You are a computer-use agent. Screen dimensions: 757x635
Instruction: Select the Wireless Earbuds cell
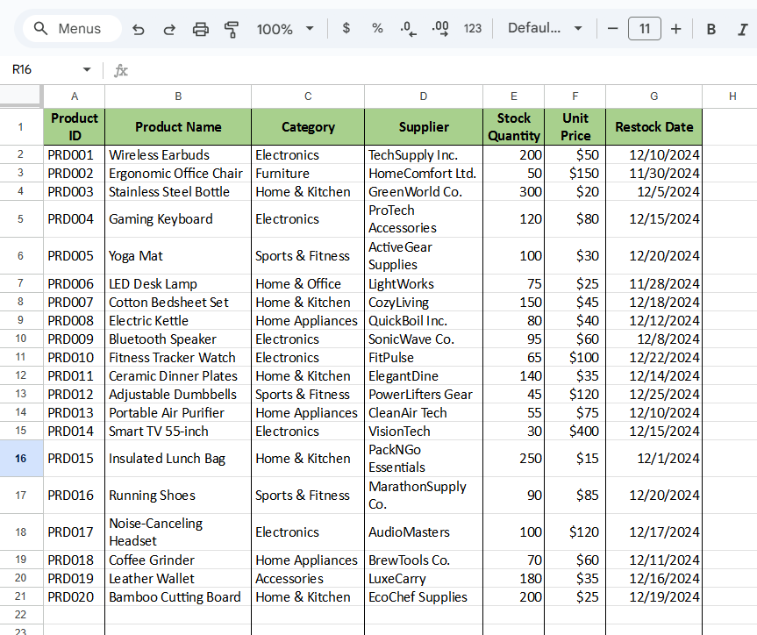178,155
